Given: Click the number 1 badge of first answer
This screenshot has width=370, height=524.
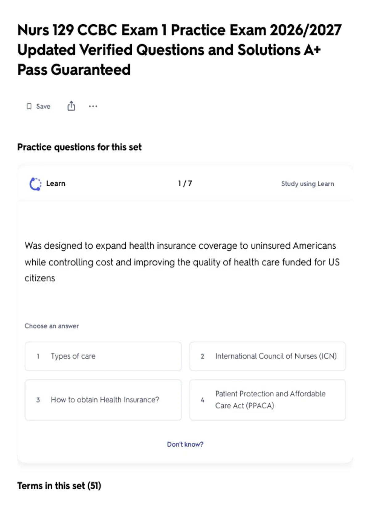Looking at the screenshot, I should pyautogui.click(x=38, y=356).
